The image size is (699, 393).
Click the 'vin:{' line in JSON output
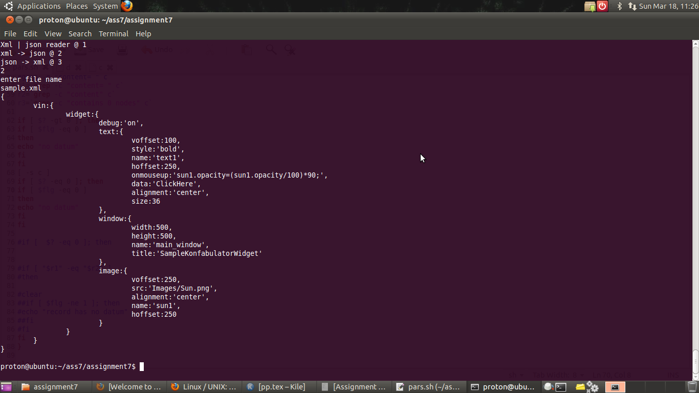(x=43, y=105)
